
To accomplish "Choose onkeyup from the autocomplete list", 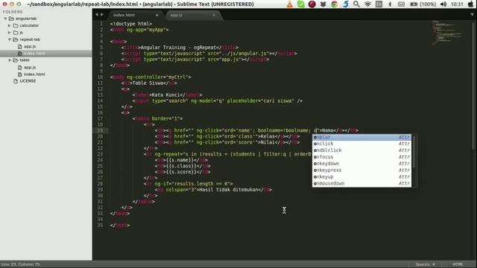I will (361, 177).
